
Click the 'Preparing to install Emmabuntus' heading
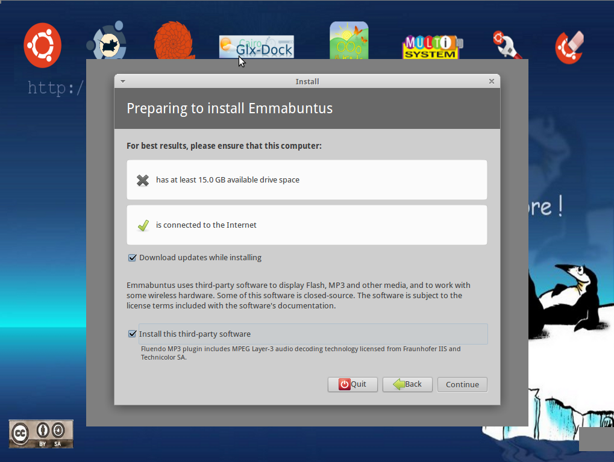click(x=230, y=108)
